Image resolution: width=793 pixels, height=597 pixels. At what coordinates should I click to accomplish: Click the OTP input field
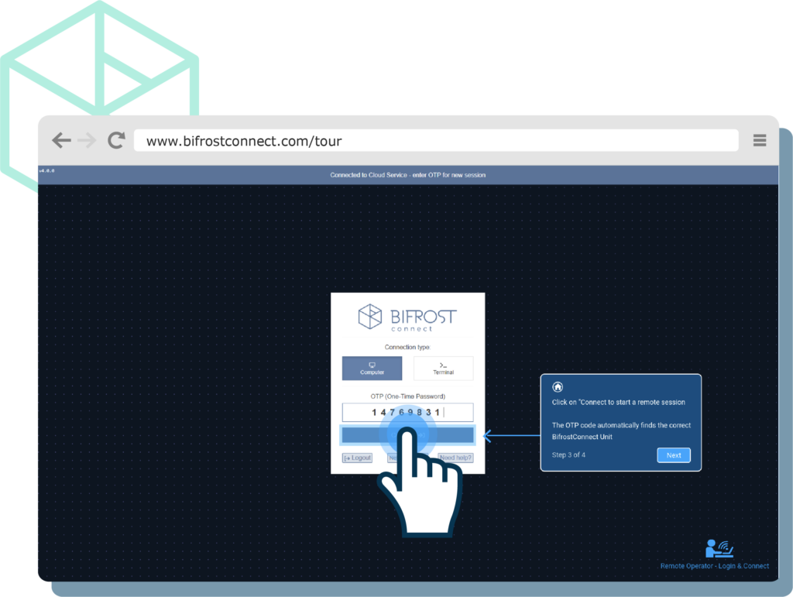pos(407,412)
